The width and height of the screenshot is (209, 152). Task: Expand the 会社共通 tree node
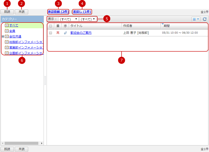[3, 37]
